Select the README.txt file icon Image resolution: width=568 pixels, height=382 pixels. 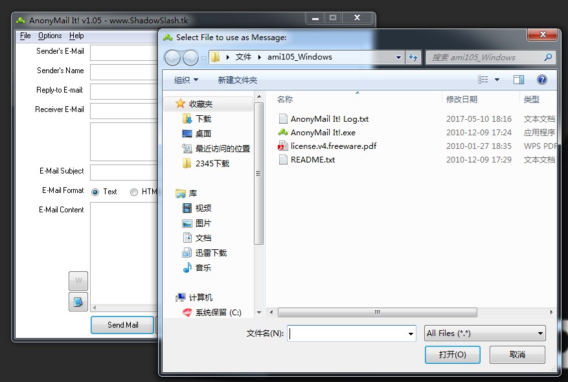point(283,160)
